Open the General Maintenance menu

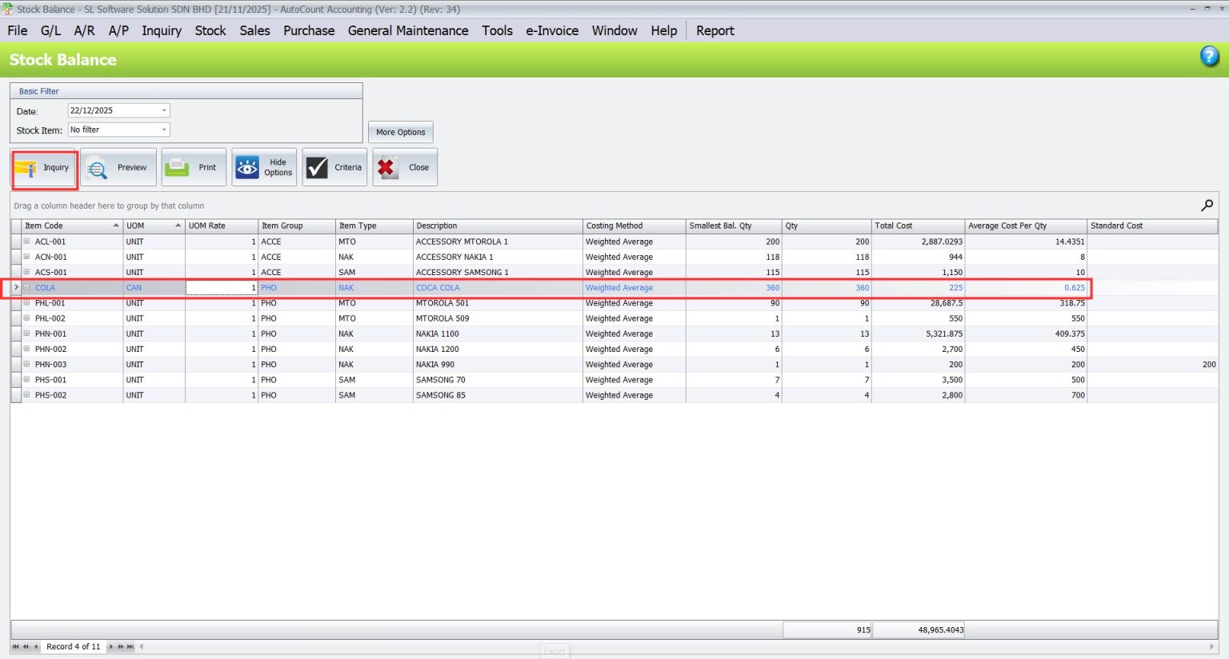408,30
